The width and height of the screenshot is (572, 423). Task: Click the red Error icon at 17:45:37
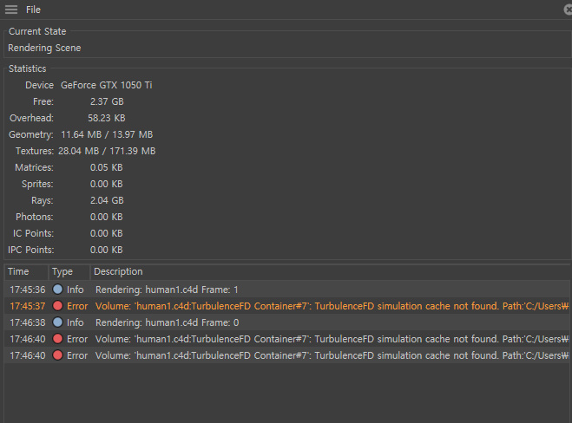[x=57, y=306]
